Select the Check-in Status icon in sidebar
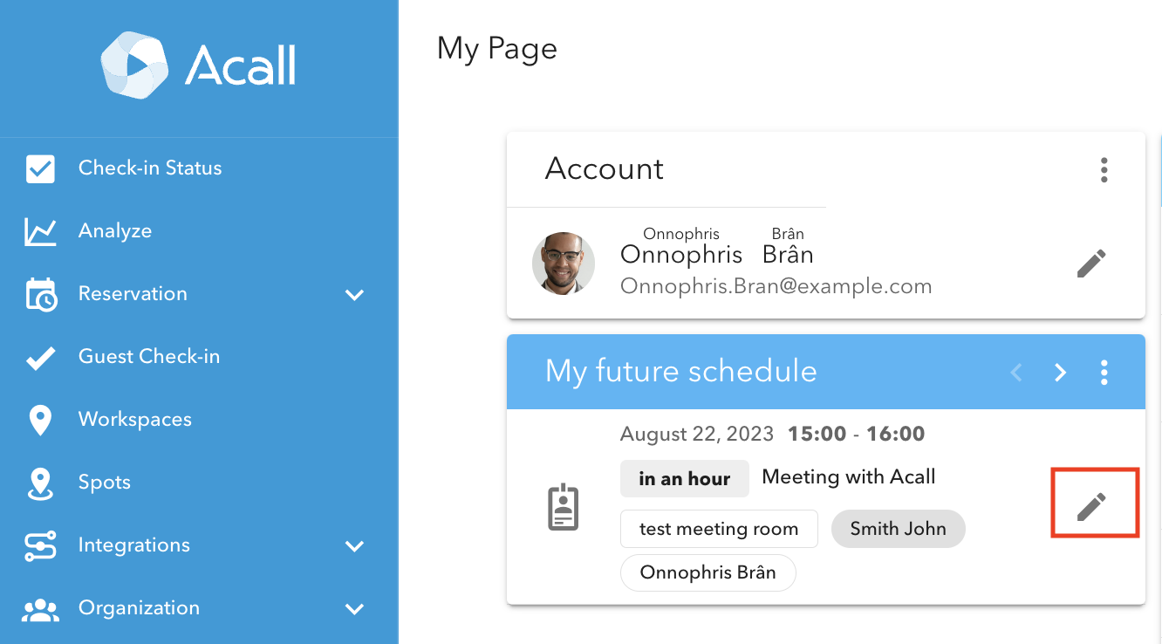The height and width of the screenshot is (644, 1162). click(40, 168)
